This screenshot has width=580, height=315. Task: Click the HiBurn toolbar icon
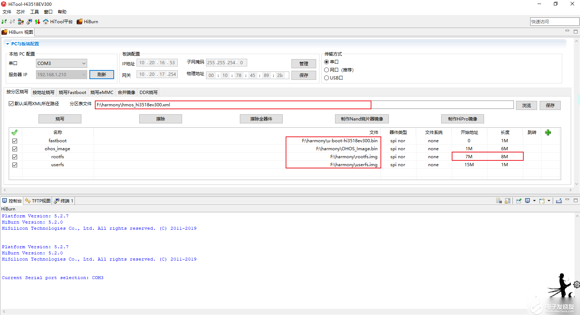coord(80,22)
